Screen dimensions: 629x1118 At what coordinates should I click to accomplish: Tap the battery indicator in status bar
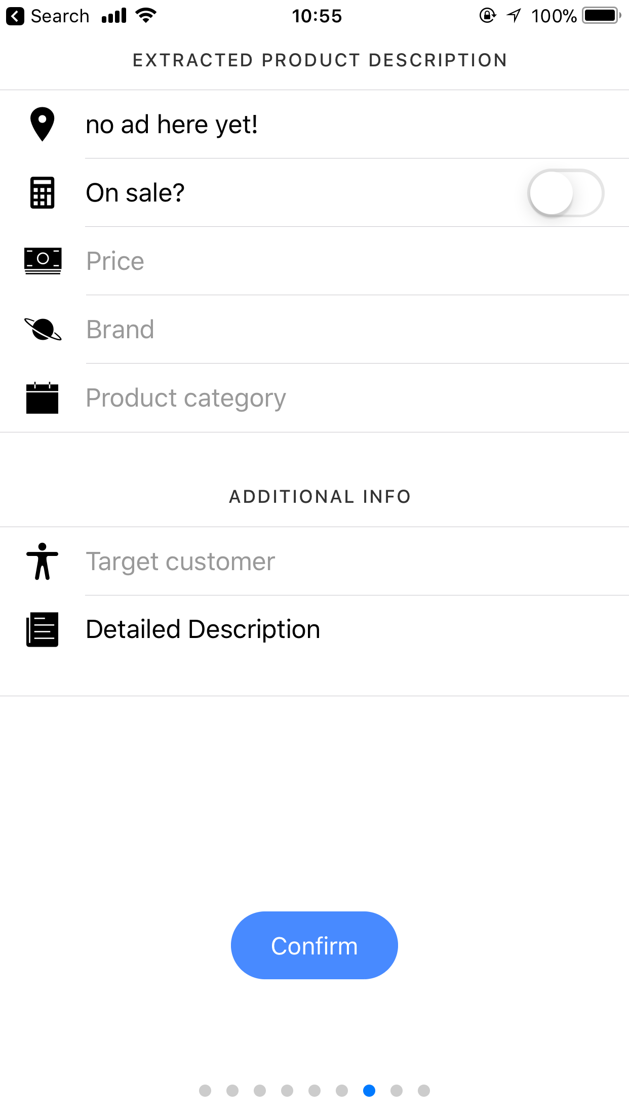(x=602, y=16)
